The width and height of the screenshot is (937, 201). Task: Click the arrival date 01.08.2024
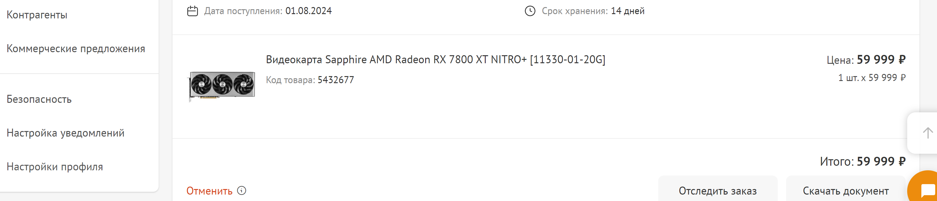coord(308,11)
